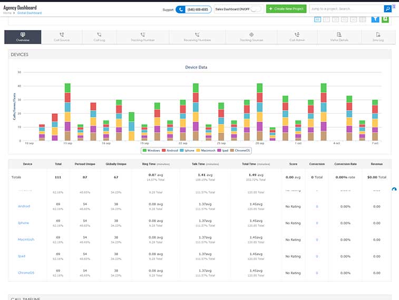Click the green export icon
Screen dimensions: 399x300
tap(385, 19)
